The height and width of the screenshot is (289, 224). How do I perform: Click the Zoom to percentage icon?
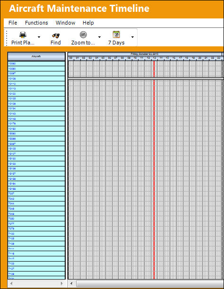click(x=83, y=35)
